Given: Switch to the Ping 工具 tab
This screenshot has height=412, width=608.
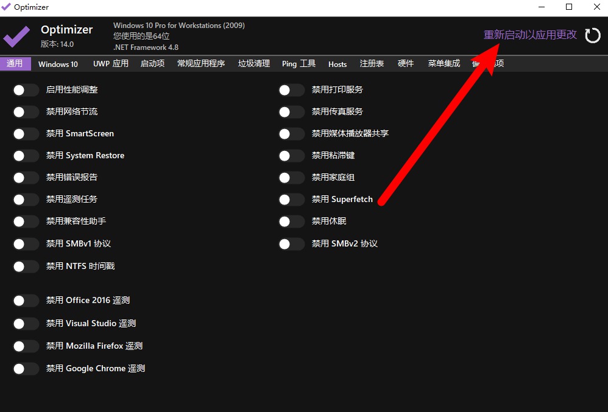Looking at the screenshot, I should (299, 63).
